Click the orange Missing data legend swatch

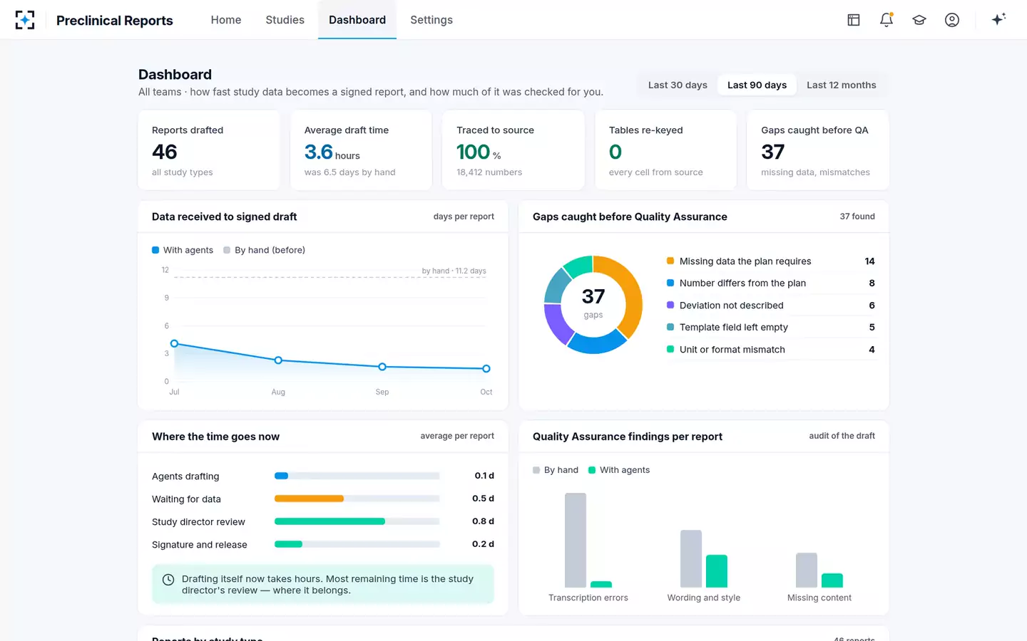click(x=670, y=261)
